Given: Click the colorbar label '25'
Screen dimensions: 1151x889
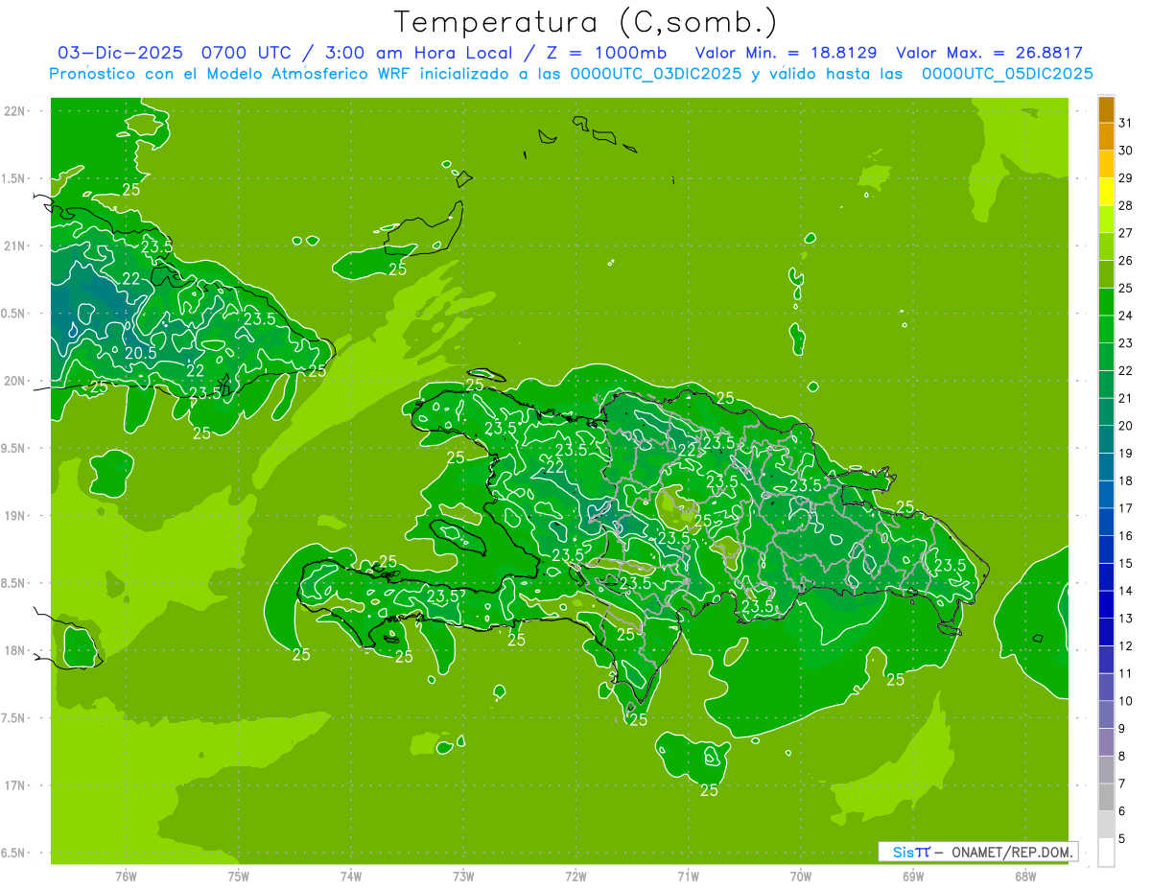Looking at the screenshot, I should [x=1126, y=288].
